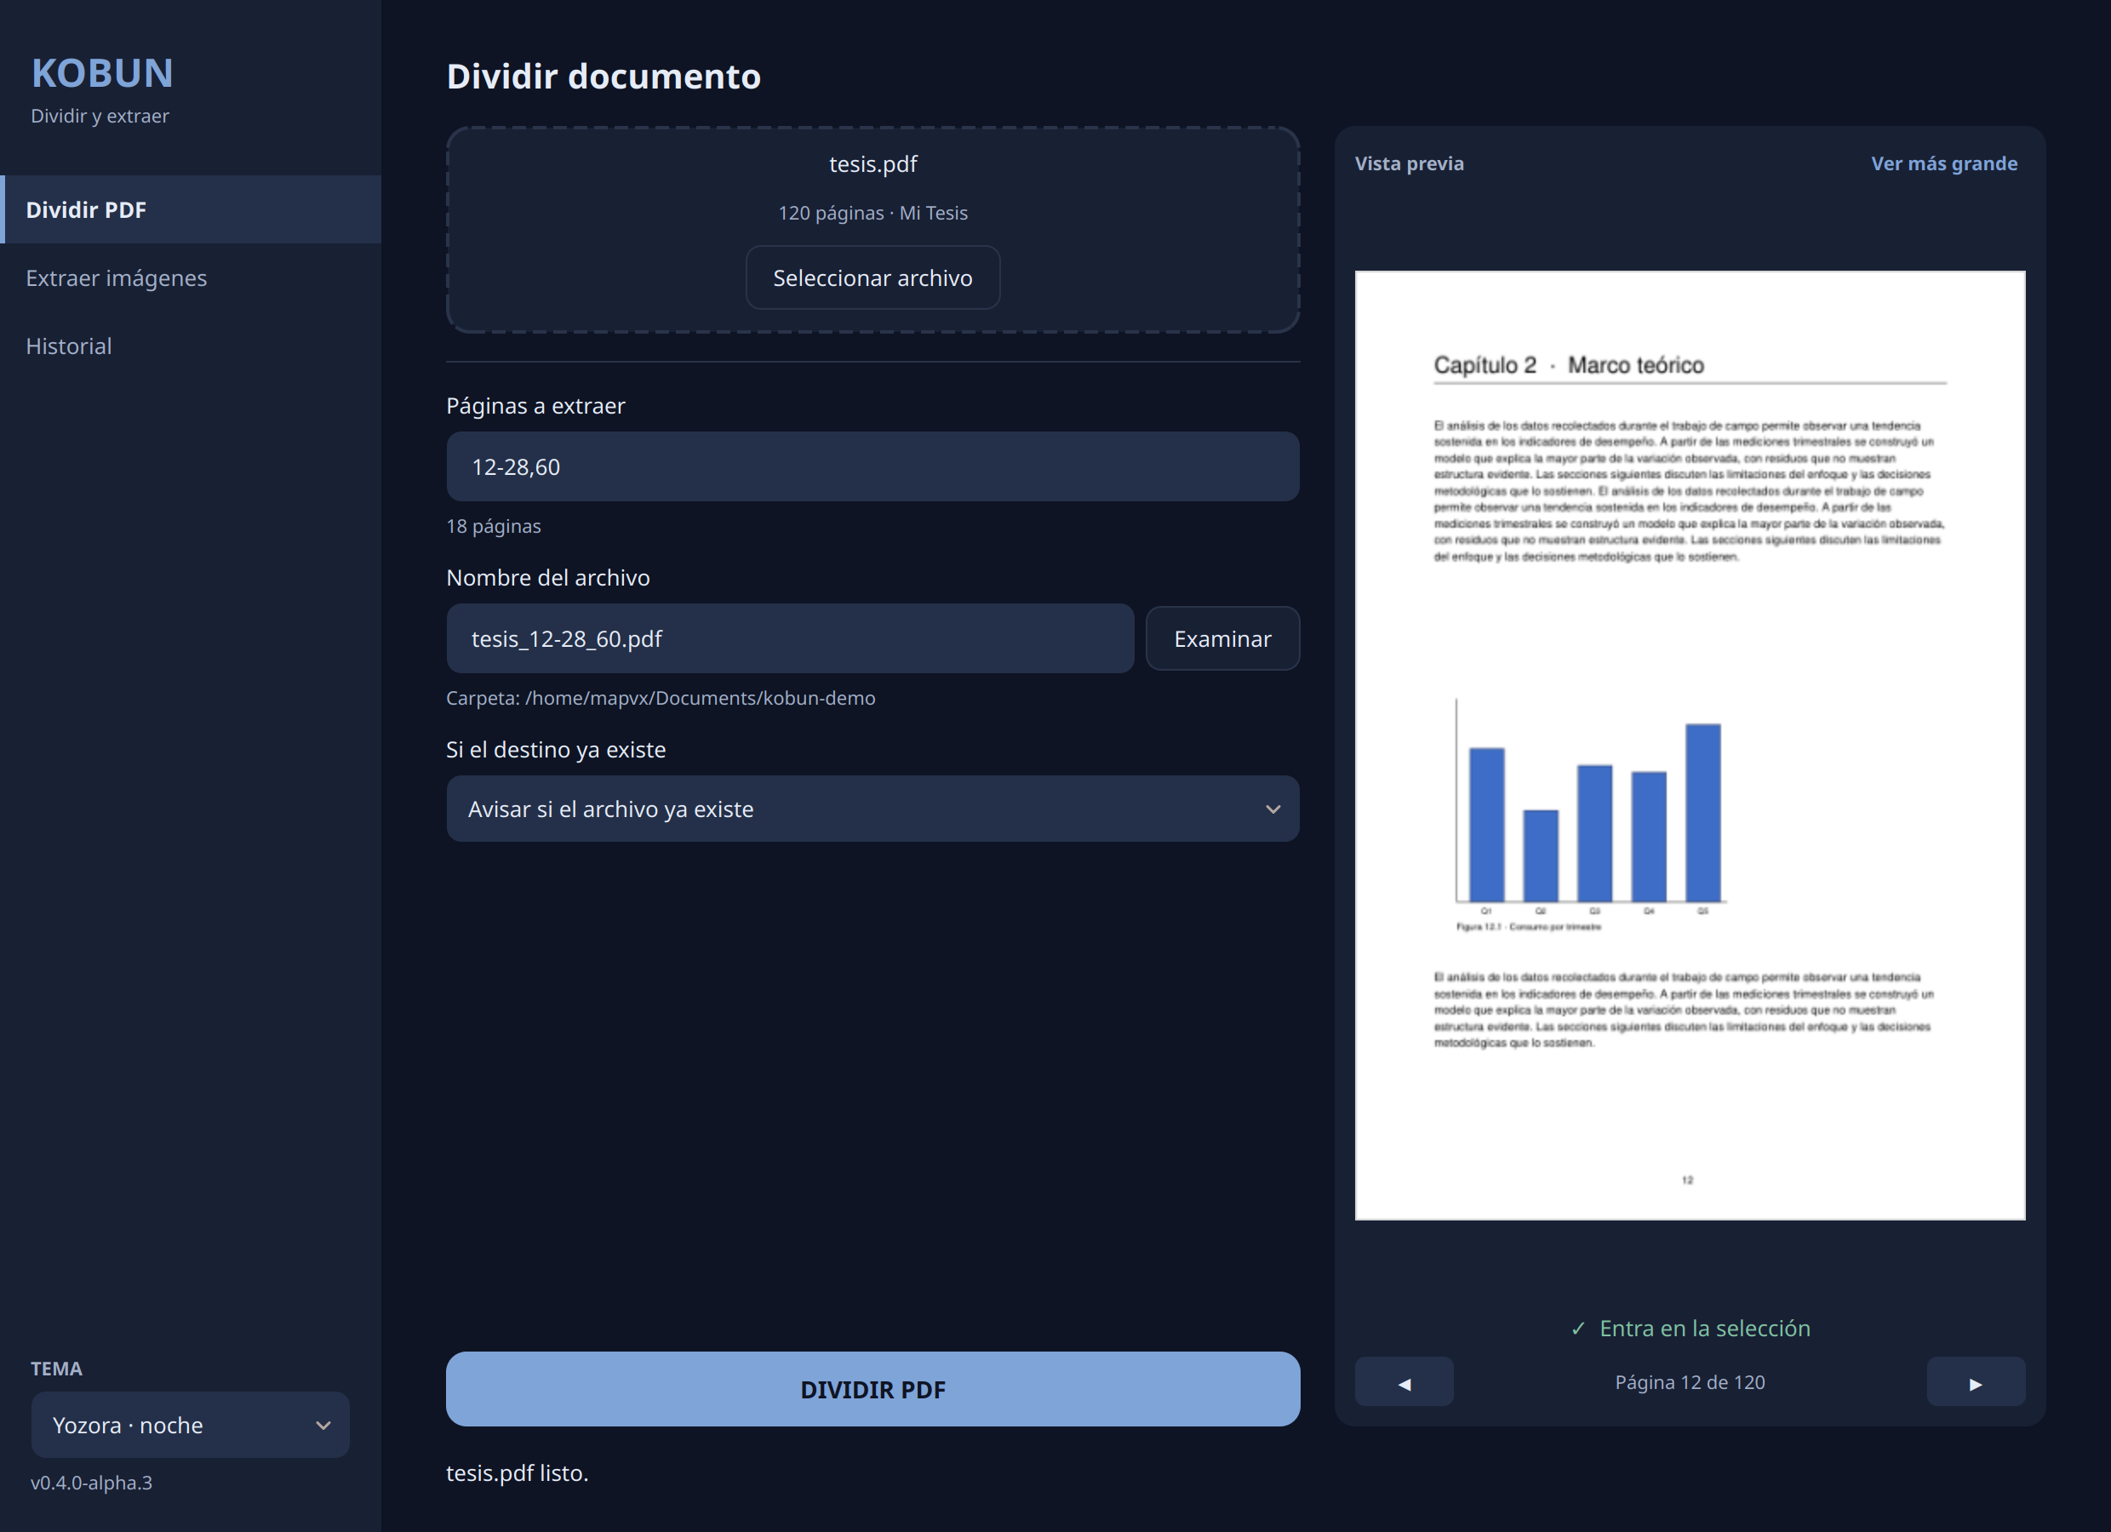
Task: Click the 'Vista previa' heading
Action: 1410,163
